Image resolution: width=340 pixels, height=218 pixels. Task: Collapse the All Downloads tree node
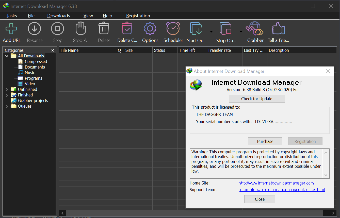[7, 56]
